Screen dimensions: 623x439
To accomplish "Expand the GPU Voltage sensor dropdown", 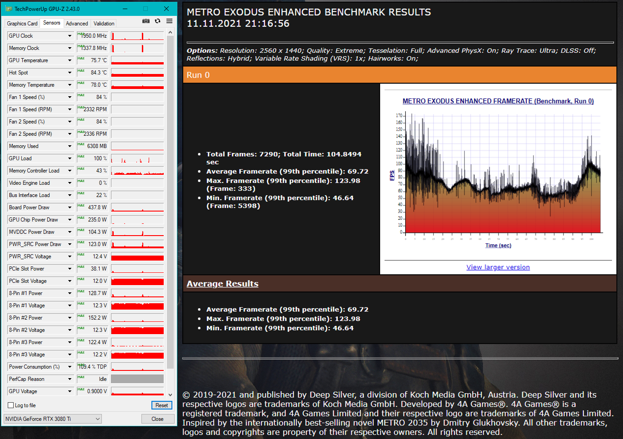I will (70, 391).
